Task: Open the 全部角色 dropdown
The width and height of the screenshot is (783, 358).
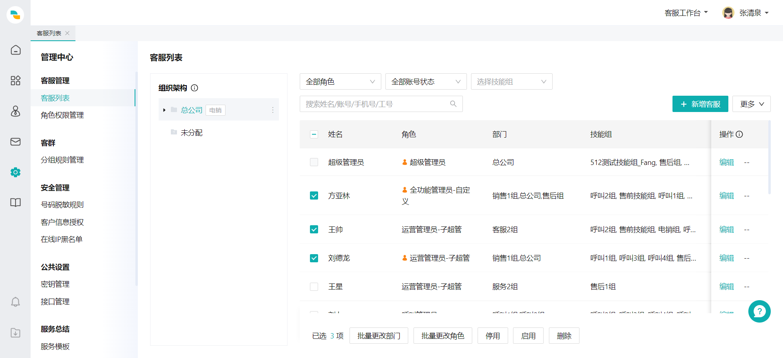Action: [x=341, y=81]
